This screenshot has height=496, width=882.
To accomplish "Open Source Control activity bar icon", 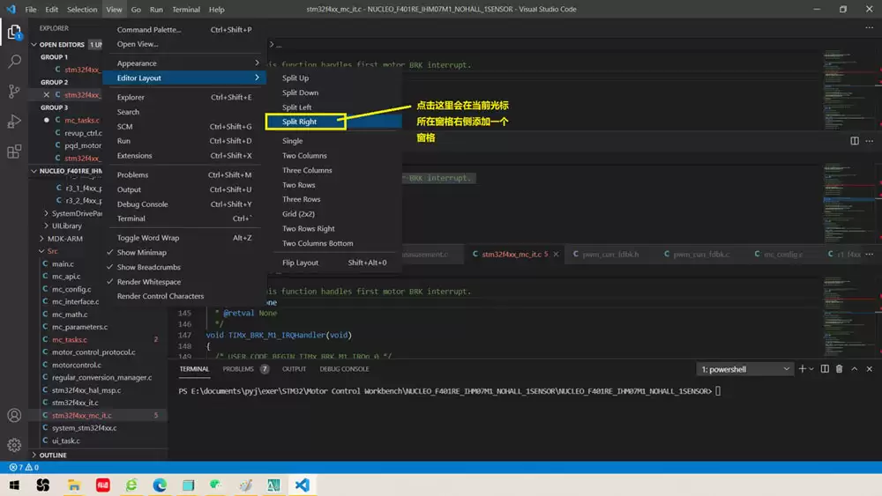I will pos(14,91).
